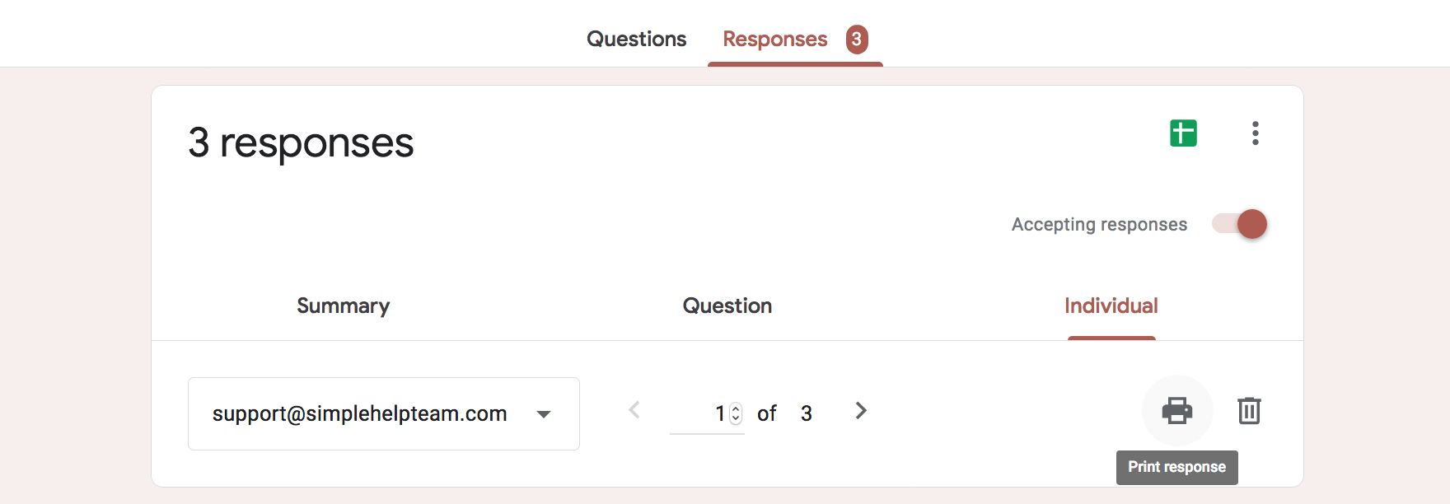The image size is (1450, 504).
Task: Open responses in Google Sheets
Action: [x=1183, y=133]
